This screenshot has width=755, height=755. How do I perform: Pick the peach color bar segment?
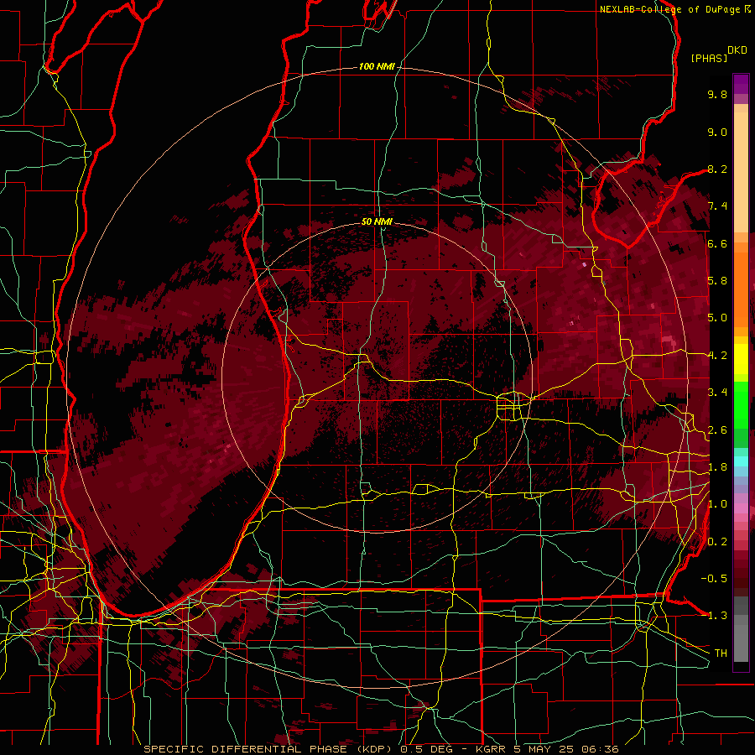pos(741,174)
